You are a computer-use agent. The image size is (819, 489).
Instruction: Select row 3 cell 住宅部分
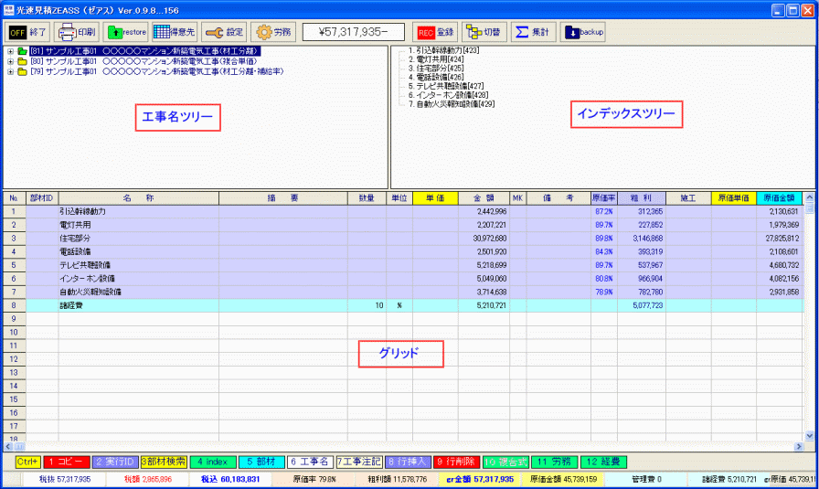[x=138, y=239]
